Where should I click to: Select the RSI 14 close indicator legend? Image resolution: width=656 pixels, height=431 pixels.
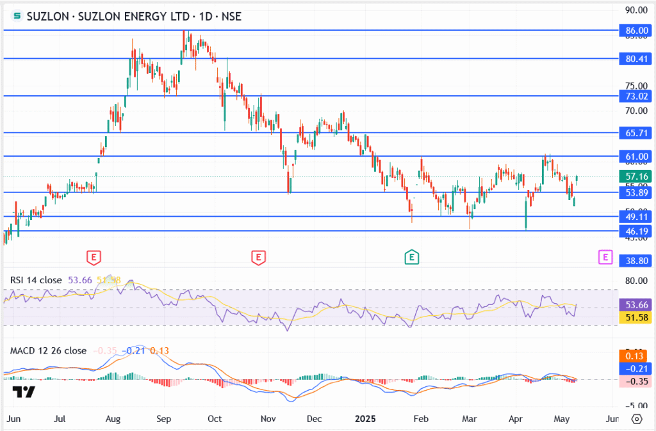[36, 280]
